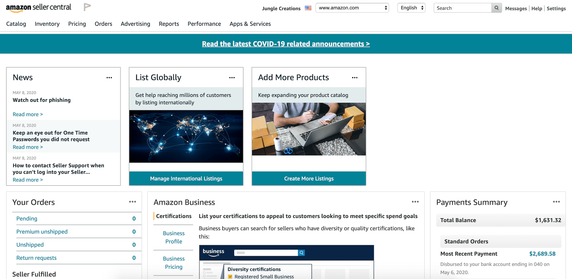Open the Inventory menu

click(x=47, y=24)
